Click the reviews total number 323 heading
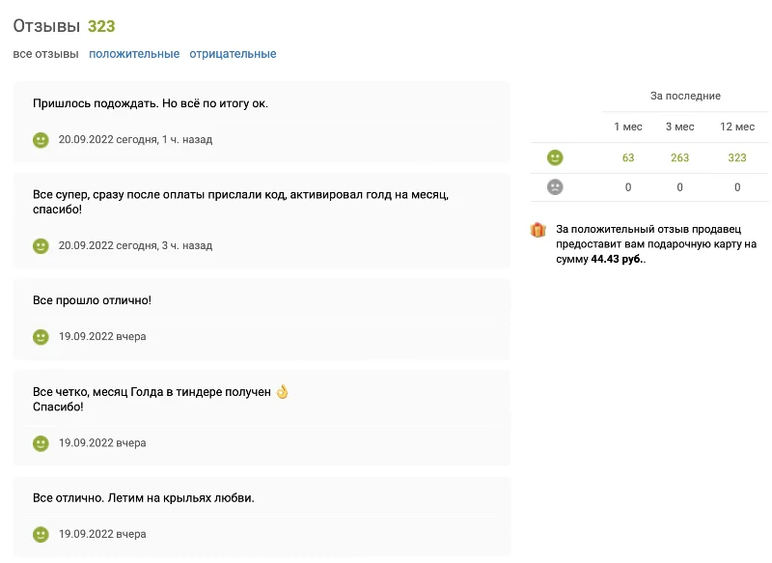 coord(101,26)
